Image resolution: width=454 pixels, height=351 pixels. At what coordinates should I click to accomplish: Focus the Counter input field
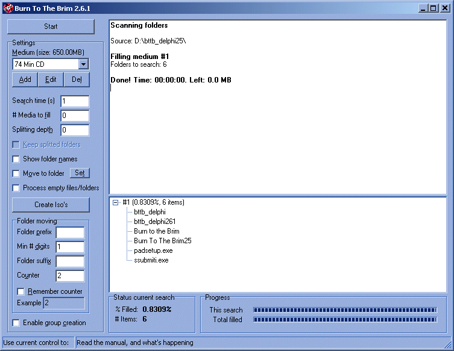pyautogui.click(x=70, y=276)
